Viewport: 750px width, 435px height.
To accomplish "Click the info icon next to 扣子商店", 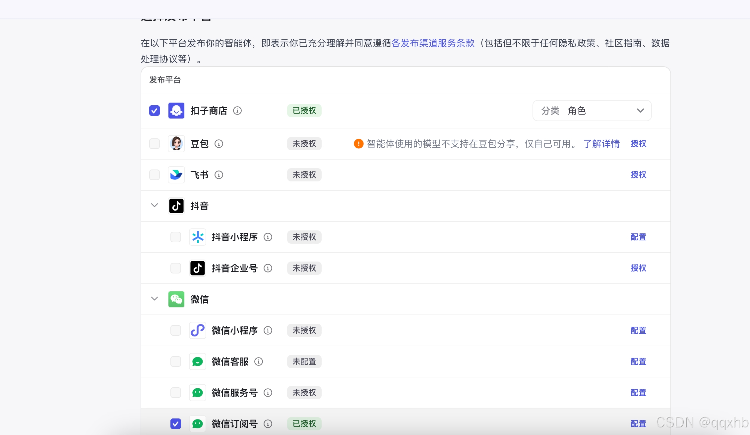I will pyautogui.click(x=237, y=111).
